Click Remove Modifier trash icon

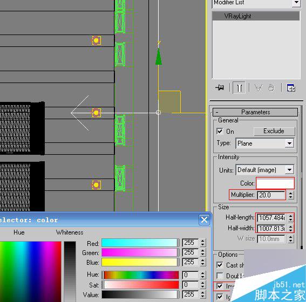point(271,88)
